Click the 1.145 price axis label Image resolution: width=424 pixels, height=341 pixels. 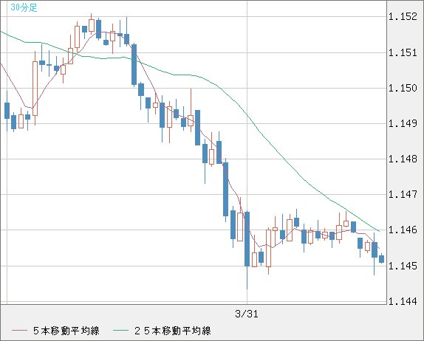[x=403, y=266]
